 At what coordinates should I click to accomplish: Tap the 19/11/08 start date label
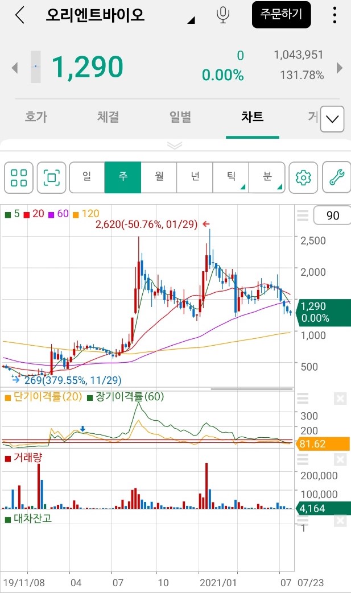coord(23,582)
